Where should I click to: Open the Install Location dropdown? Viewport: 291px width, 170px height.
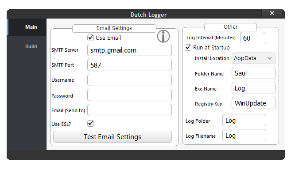tap(253, 58)
